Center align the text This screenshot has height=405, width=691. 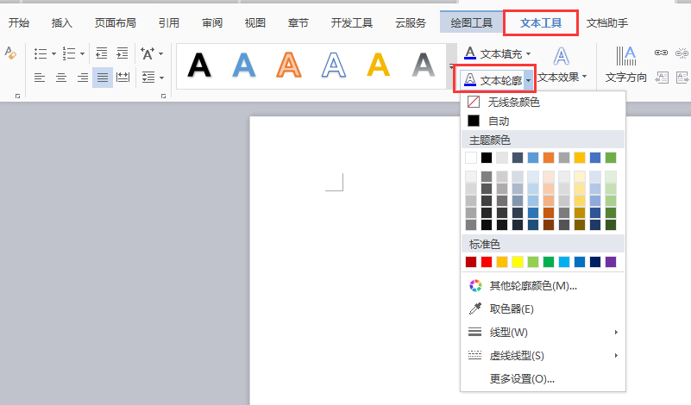pyautogui.click(x=61, y=78)
